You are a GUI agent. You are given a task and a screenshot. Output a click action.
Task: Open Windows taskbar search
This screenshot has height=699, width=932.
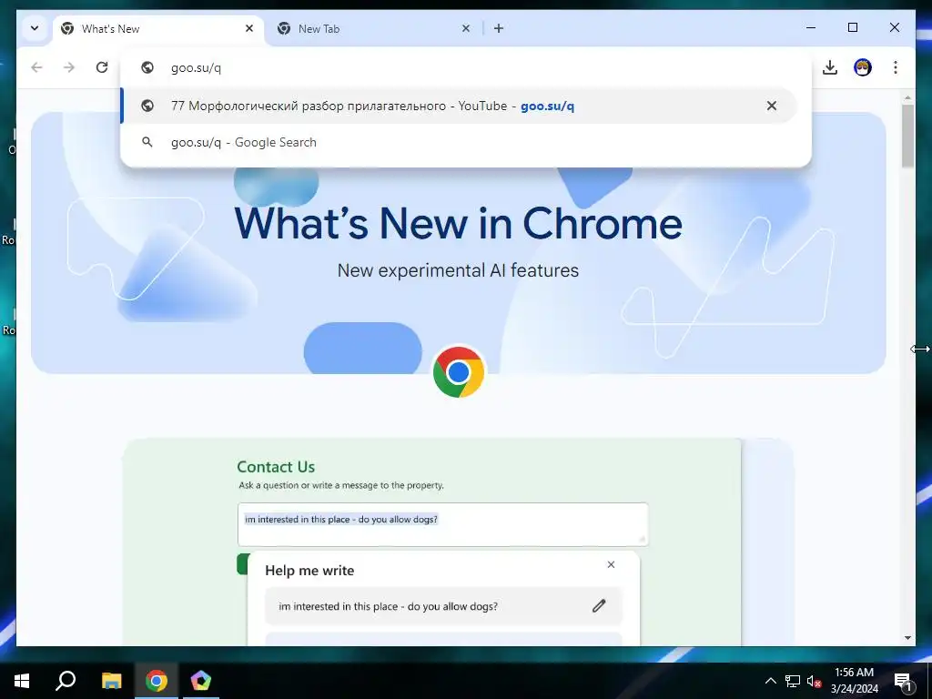pos(66,681)
